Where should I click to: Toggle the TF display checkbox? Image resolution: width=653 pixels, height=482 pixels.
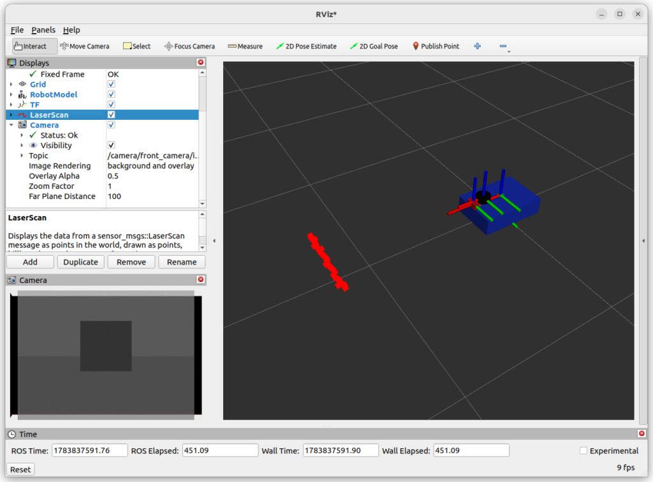(111, 105)
